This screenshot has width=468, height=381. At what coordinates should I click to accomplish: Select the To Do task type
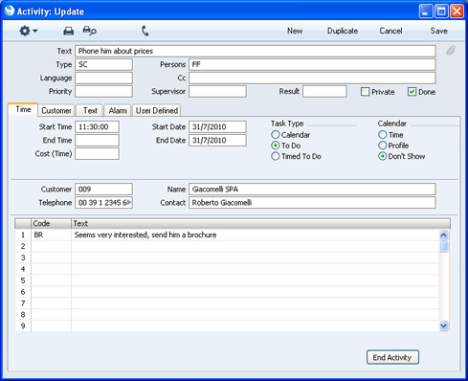click(x=276, y=146)
